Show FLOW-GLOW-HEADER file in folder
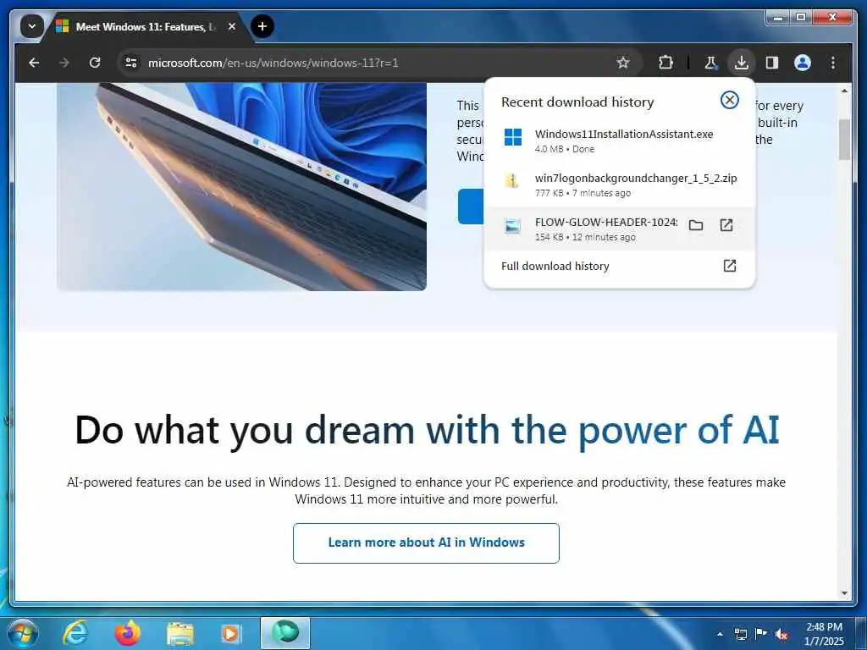The image size is (867, 650). point(696,225)
